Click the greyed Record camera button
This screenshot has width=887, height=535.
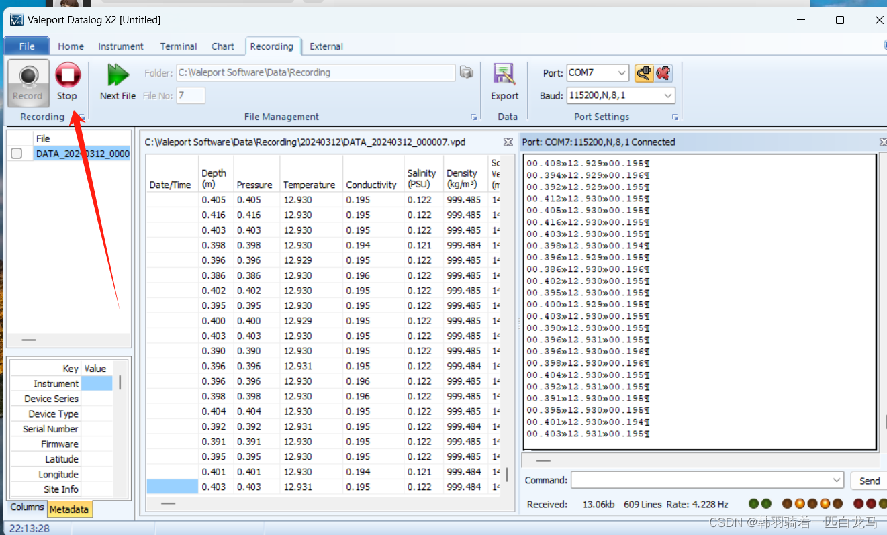pyautogui.click(x=28, y=82)
